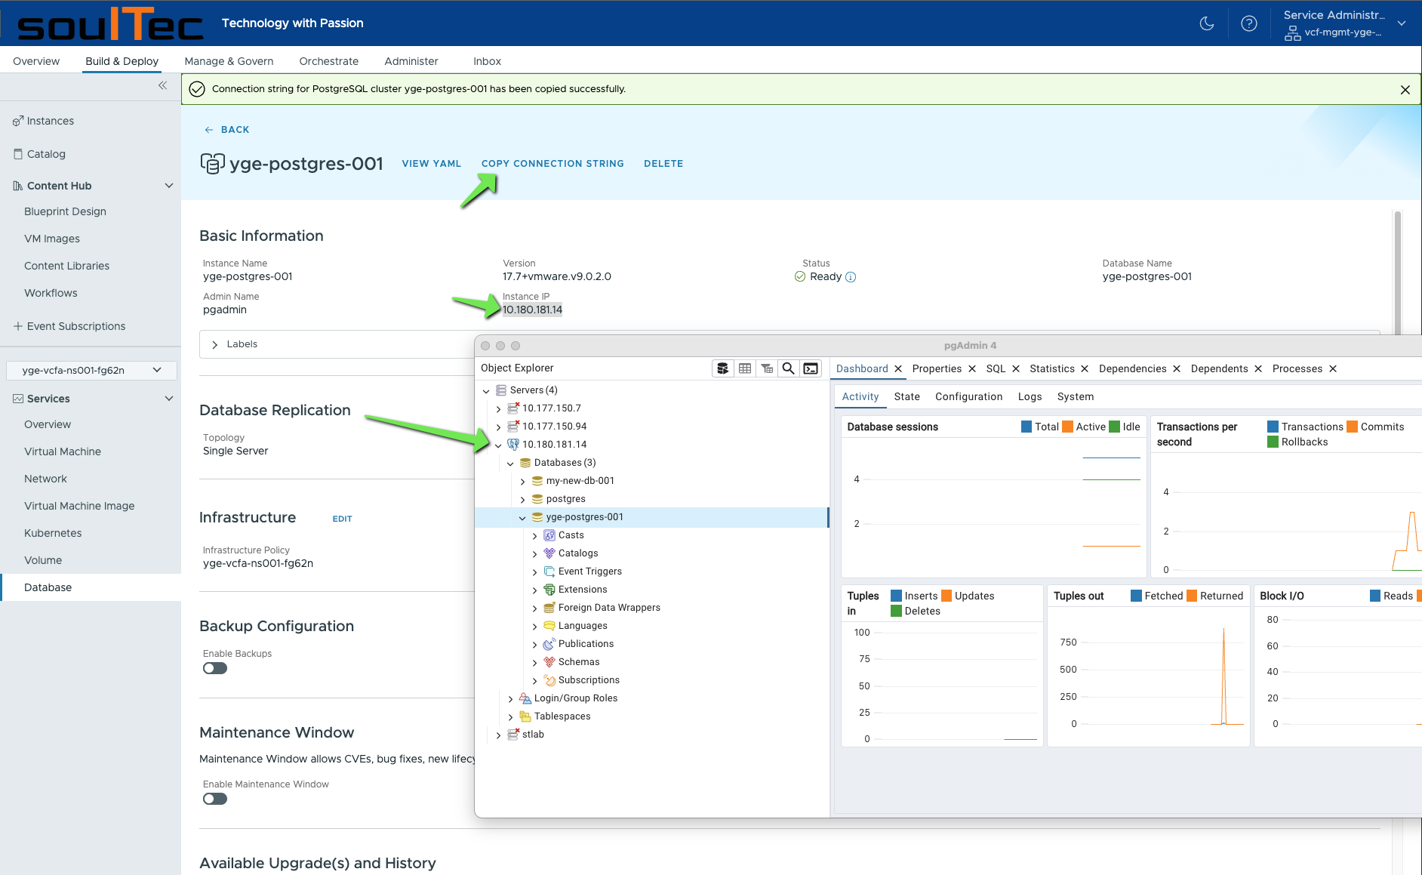
Task: Open help via the question mark icon
Action: click(x=1249, y=23)
